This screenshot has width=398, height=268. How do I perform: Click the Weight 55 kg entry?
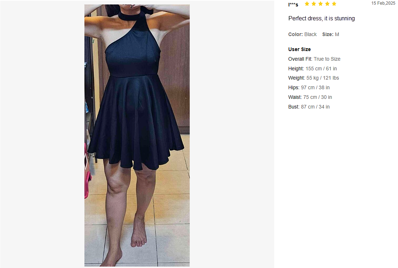point(313,78)
